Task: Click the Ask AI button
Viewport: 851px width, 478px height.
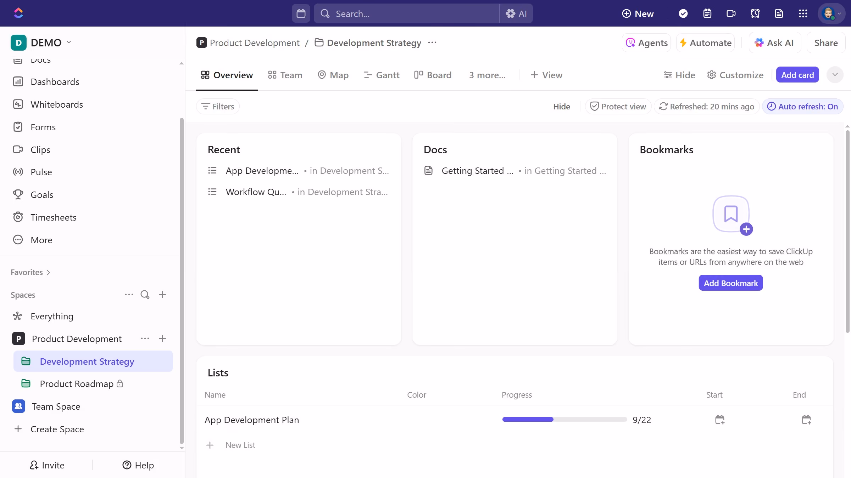Action: [774, 43]
